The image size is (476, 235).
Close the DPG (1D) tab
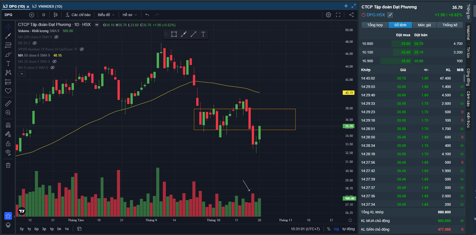coord(28,6)
